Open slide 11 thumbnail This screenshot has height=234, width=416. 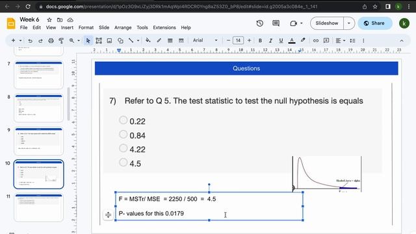tap(39, 207)
